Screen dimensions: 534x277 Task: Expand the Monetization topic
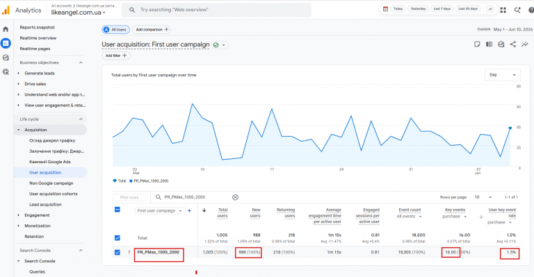tap(18, 226)
